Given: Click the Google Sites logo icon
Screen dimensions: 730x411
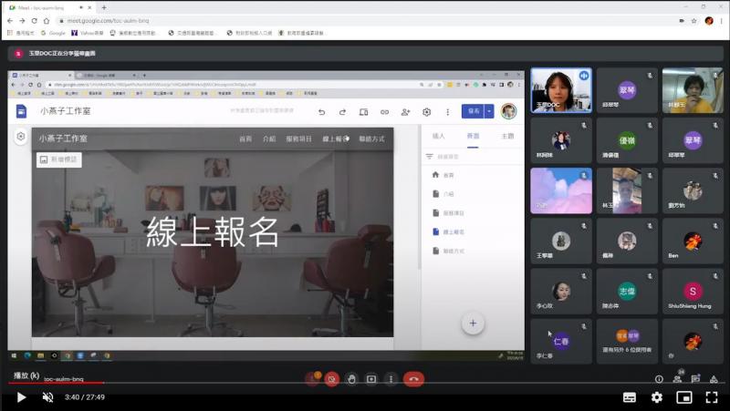Looking at the screenshot, I should tap(21, 111).
